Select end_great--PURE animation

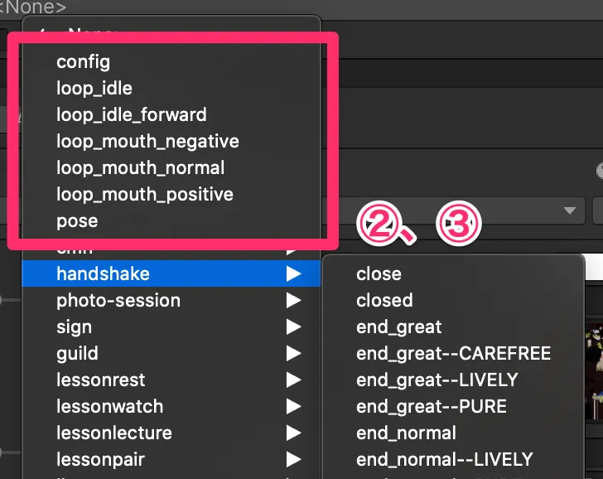coord(432,406)
